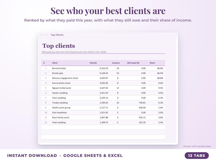Click the paid amount 2,157.71
Viewport: 216px width, 162px height.
tap(104, 108)
